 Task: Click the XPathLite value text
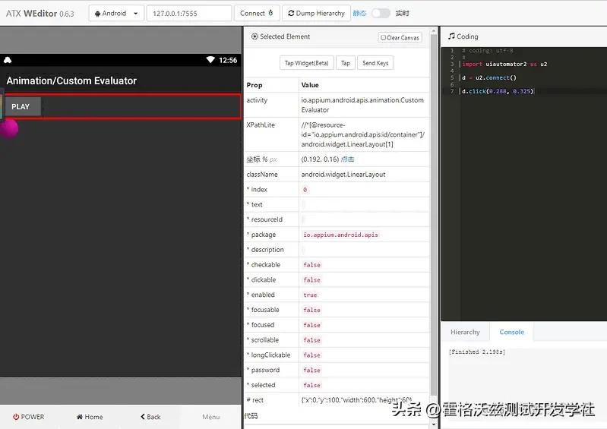(362, 134)
